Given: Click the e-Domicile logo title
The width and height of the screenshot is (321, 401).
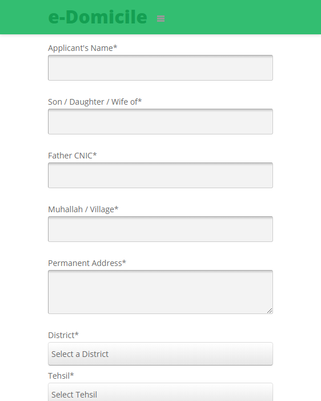Looking at the screenshot, I should tap(98, 17).
